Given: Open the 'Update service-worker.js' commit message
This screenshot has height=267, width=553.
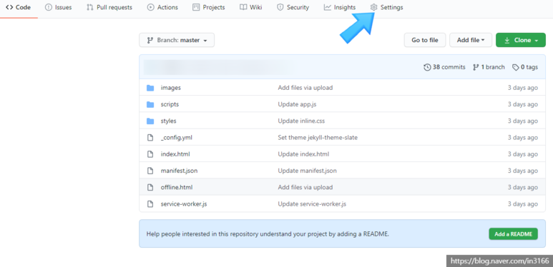Looking at the screenshot, I should (312, 204).
